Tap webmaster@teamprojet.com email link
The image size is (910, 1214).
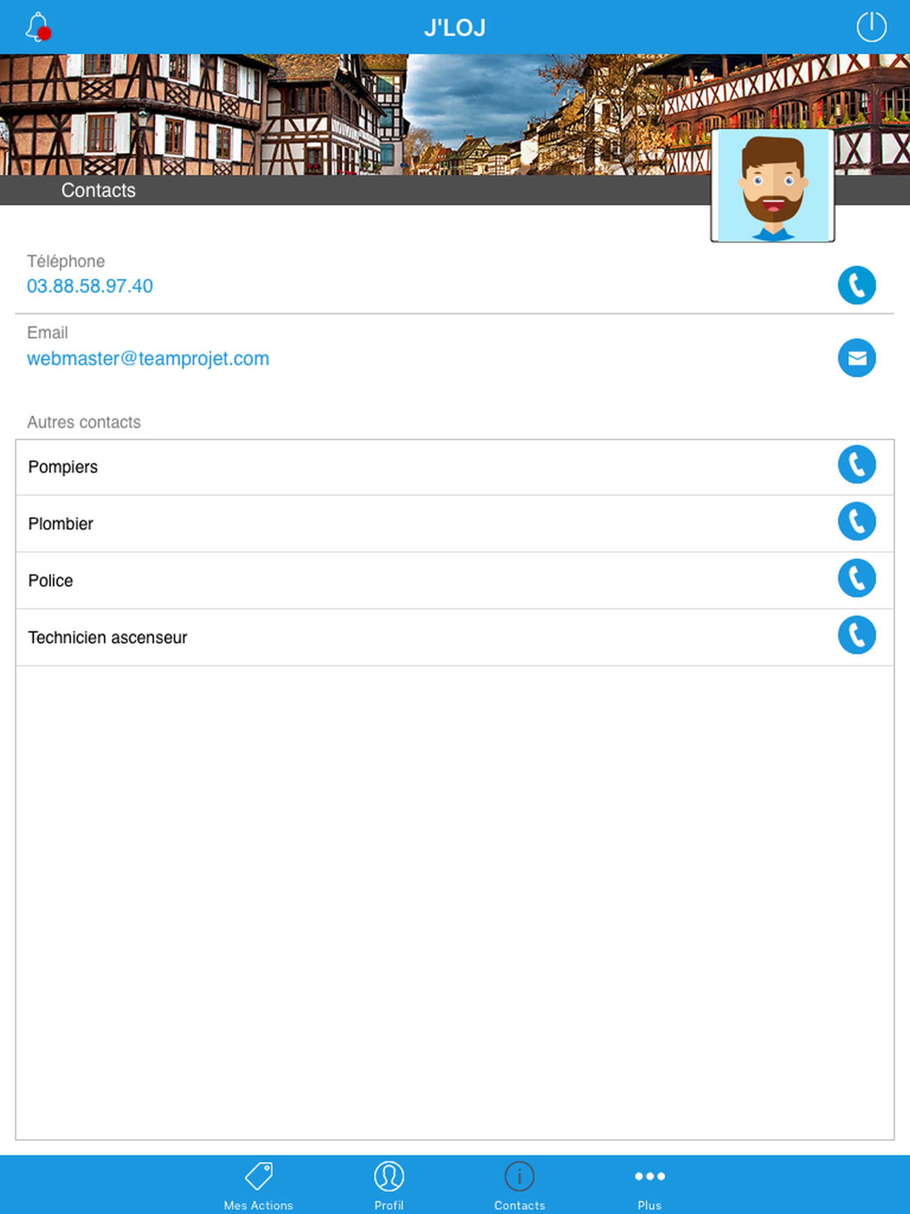148,359
